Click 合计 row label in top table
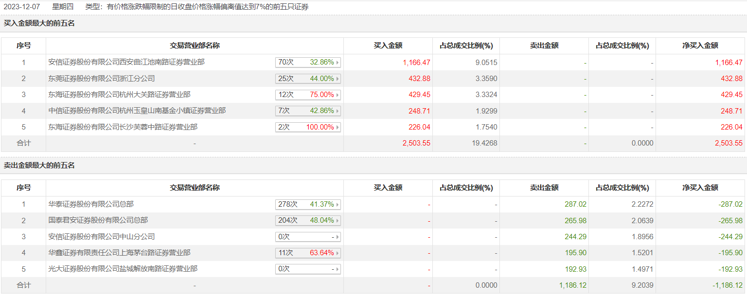Screen dimensions: 747x294 point(23,143)
